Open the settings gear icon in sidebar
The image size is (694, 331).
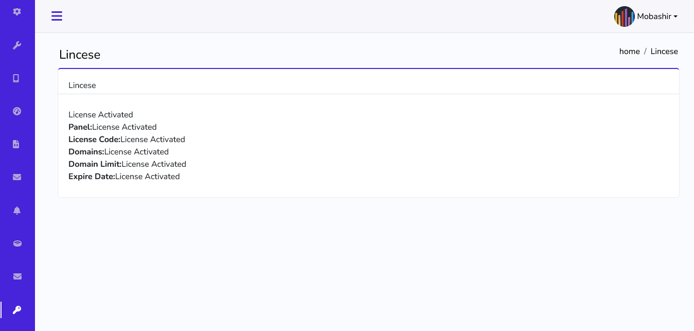(17, 11)
